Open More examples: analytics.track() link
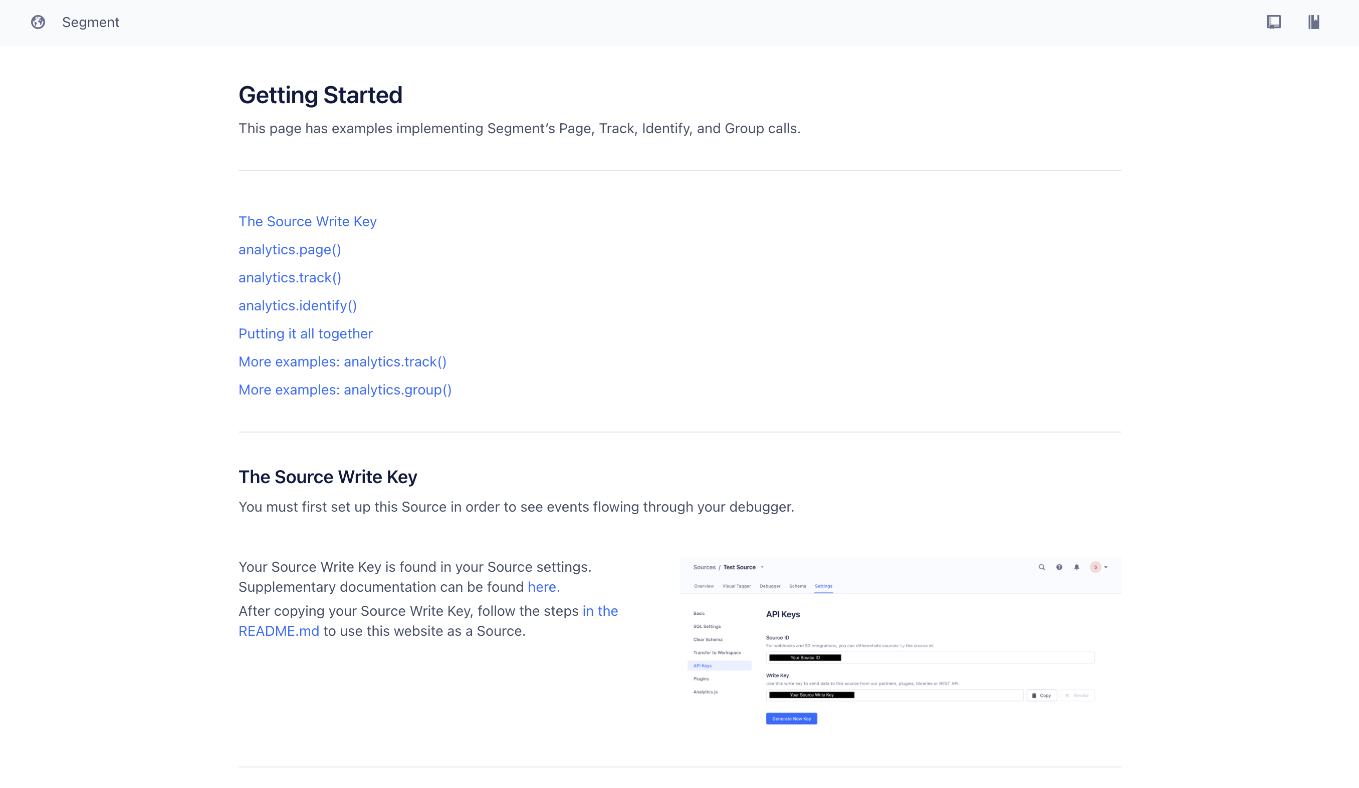Viewport: 1359px width, 788px height. 342,361
